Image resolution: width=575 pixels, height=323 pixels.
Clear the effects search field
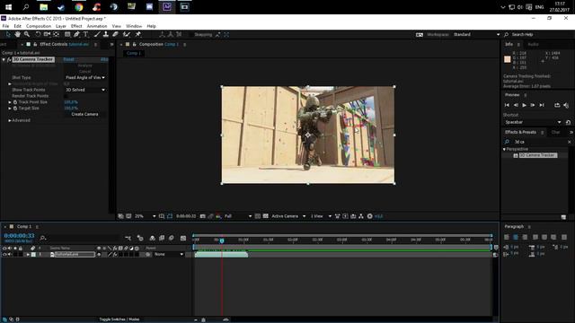point(569,142)
